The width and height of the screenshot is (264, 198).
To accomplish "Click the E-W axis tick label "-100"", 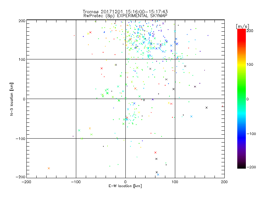I will pos(76,182).
